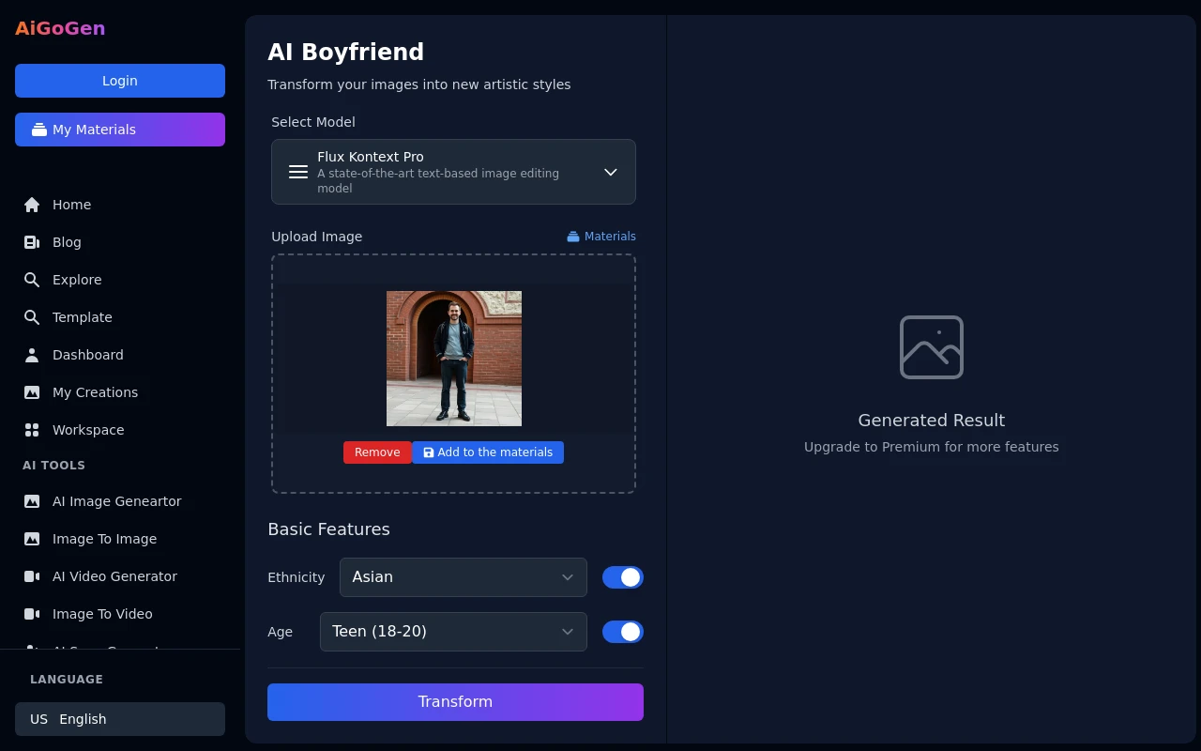Click the Transform button
The width and height of the screenshot is (1201, 751).
pyautogui.click(x=455, y=702)
